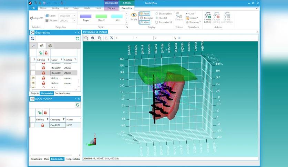
Task: Click the red lock icon in Block models toolbar
Action: click(x=45, y=112)
